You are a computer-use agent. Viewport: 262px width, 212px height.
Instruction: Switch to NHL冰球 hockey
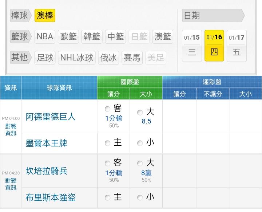coord(76,58)
